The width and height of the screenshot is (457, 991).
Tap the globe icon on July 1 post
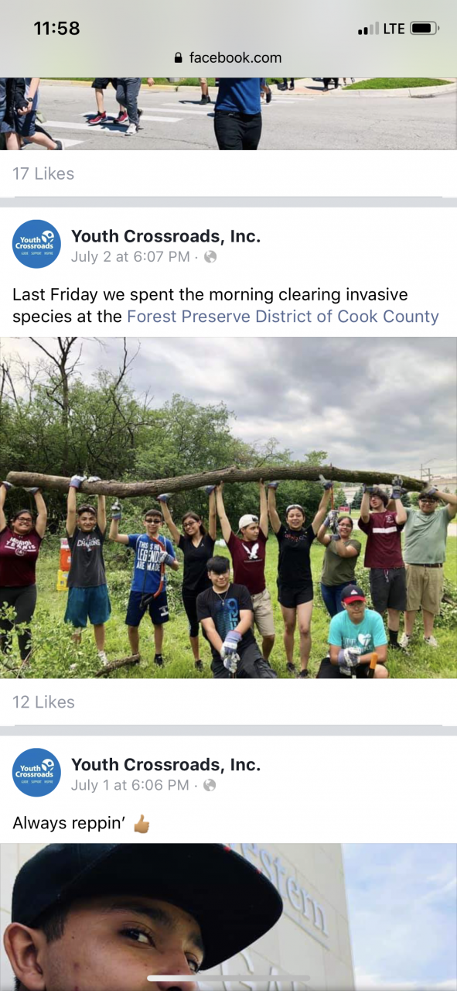pyautogui.click(x=209, y=785)
